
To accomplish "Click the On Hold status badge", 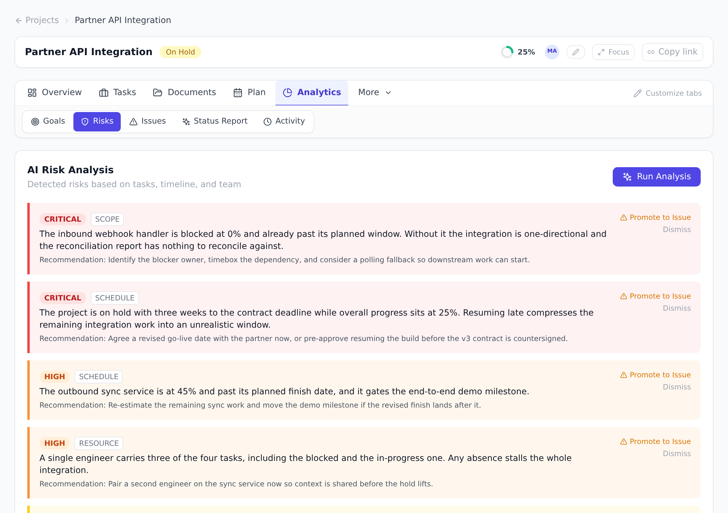I will point(180,52).
